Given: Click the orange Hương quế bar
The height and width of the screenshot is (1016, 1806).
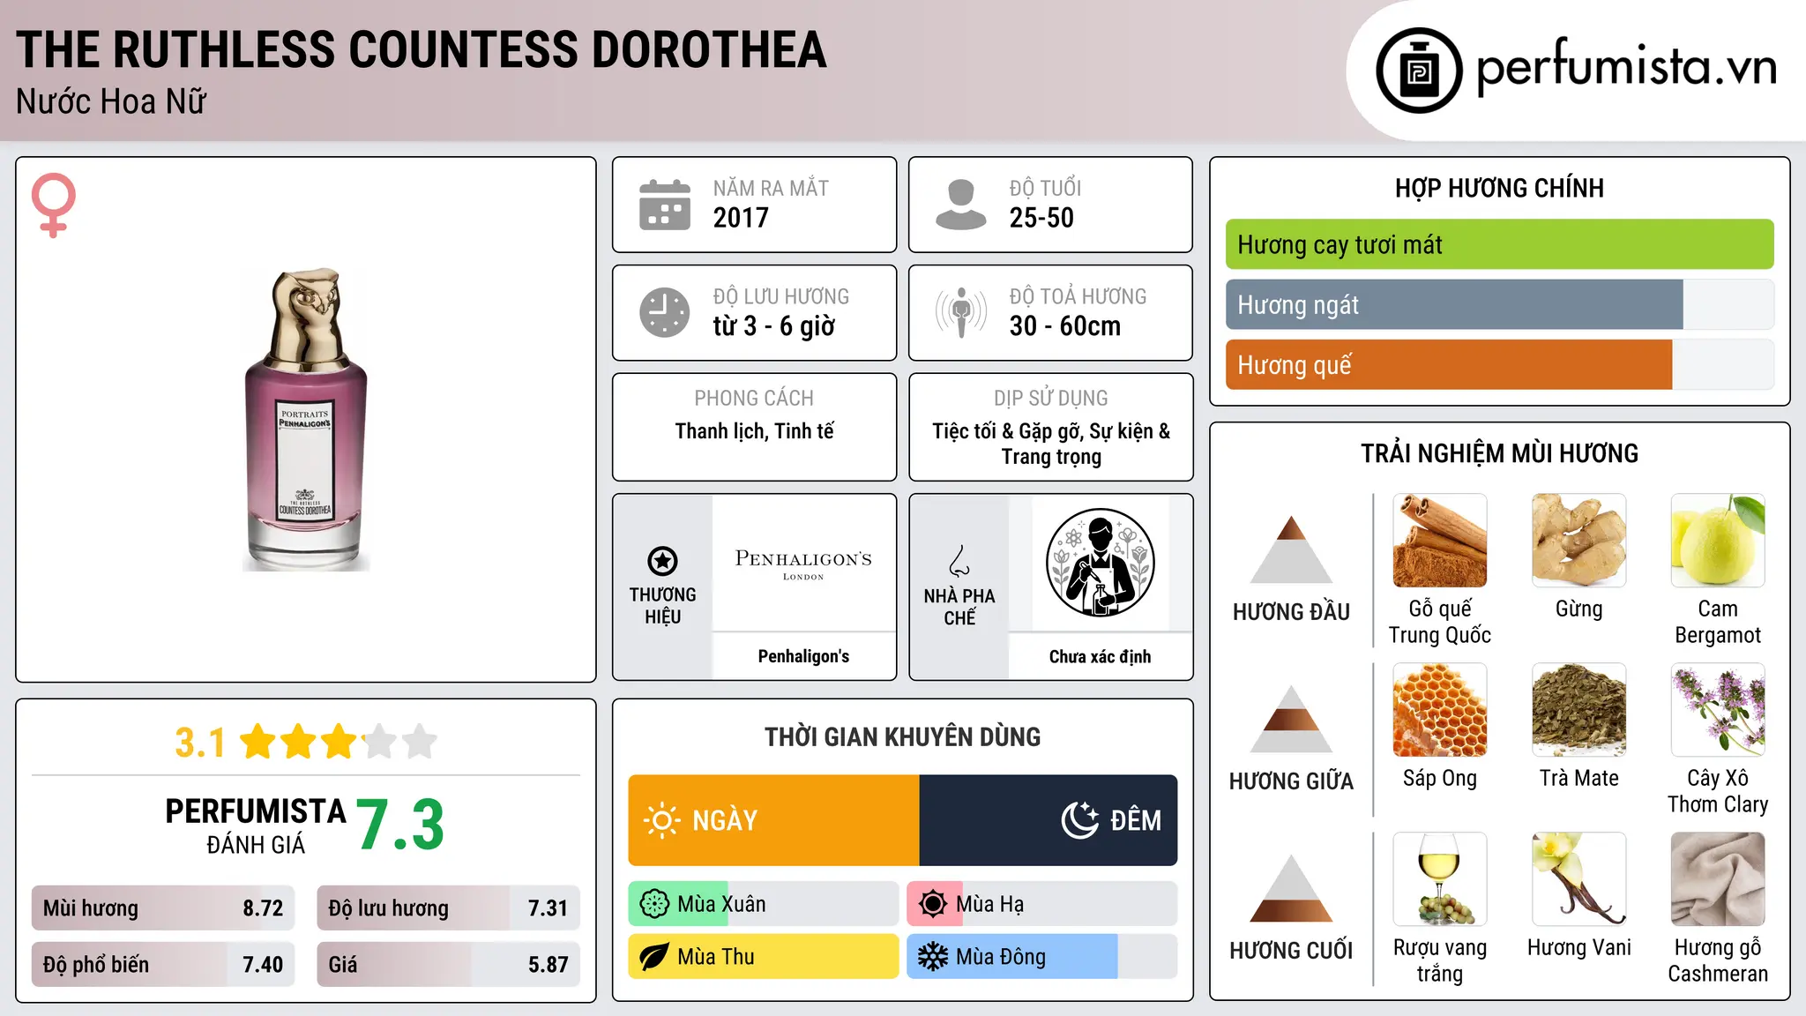Looking at the screenshot, I should point(1449,364).
